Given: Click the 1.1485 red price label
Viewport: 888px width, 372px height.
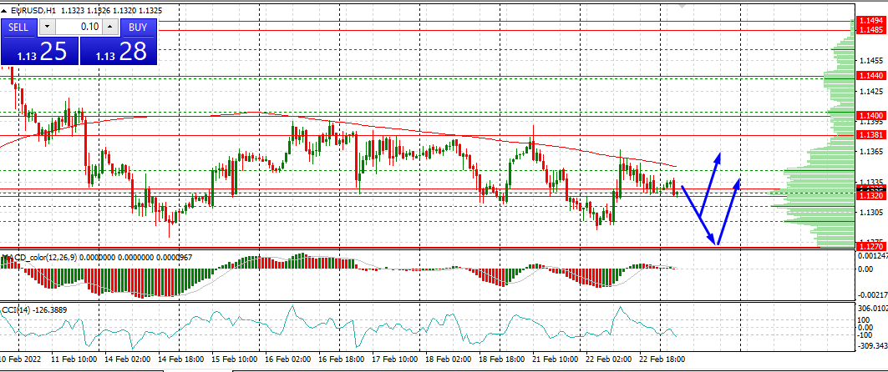Looking at the screenshot, I should 871,29.
